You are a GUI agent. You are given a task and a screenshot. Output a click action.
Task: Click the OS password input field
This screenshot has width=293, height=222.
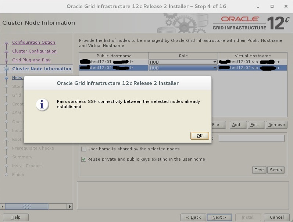pyautogui.click(x=251, y=138)
